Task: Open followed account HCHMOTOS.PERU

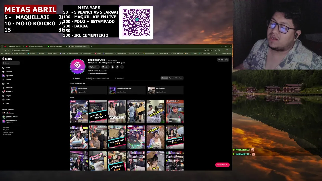Action: [x=10, y=117]
